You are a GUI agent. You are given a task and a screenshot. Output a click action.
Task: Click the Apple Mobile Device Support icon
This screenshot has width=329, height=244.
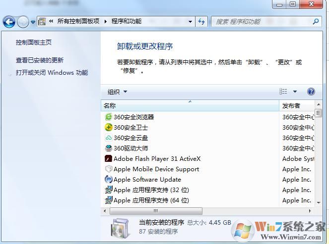click(109, 169)
